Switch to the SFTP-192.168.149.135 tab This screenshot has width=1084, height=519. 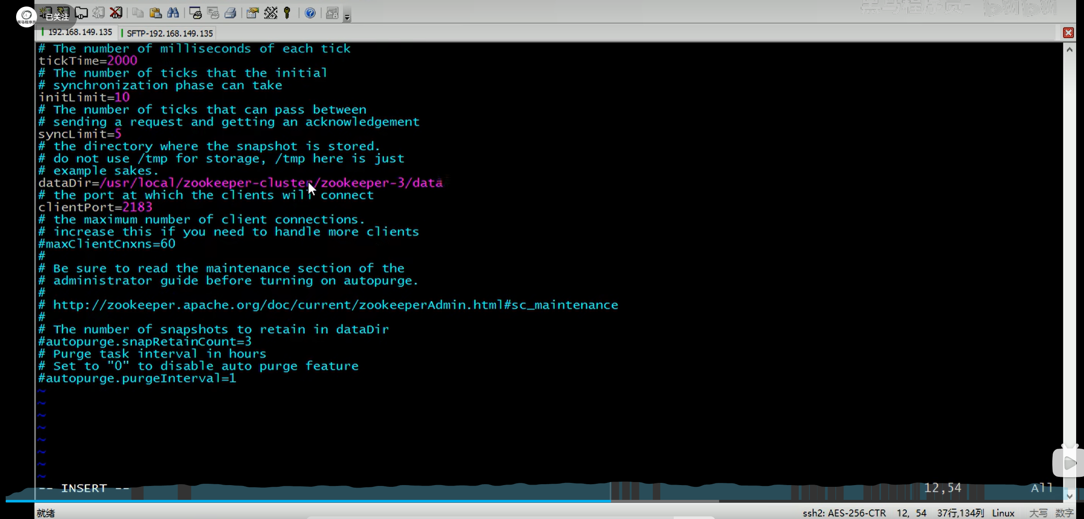click(169, 33)
